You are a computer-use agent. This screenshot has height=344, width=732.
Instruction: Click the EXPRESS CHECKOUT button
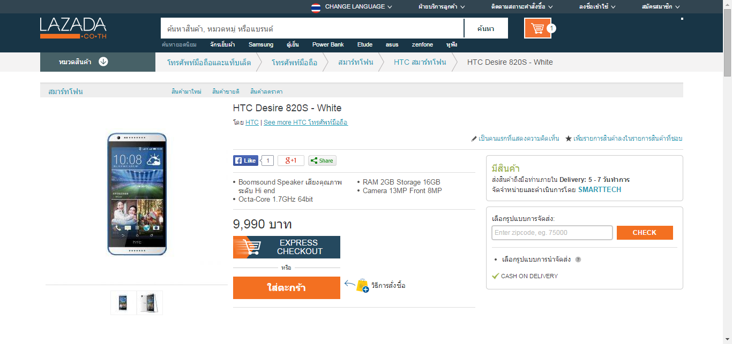pos(287,247)
